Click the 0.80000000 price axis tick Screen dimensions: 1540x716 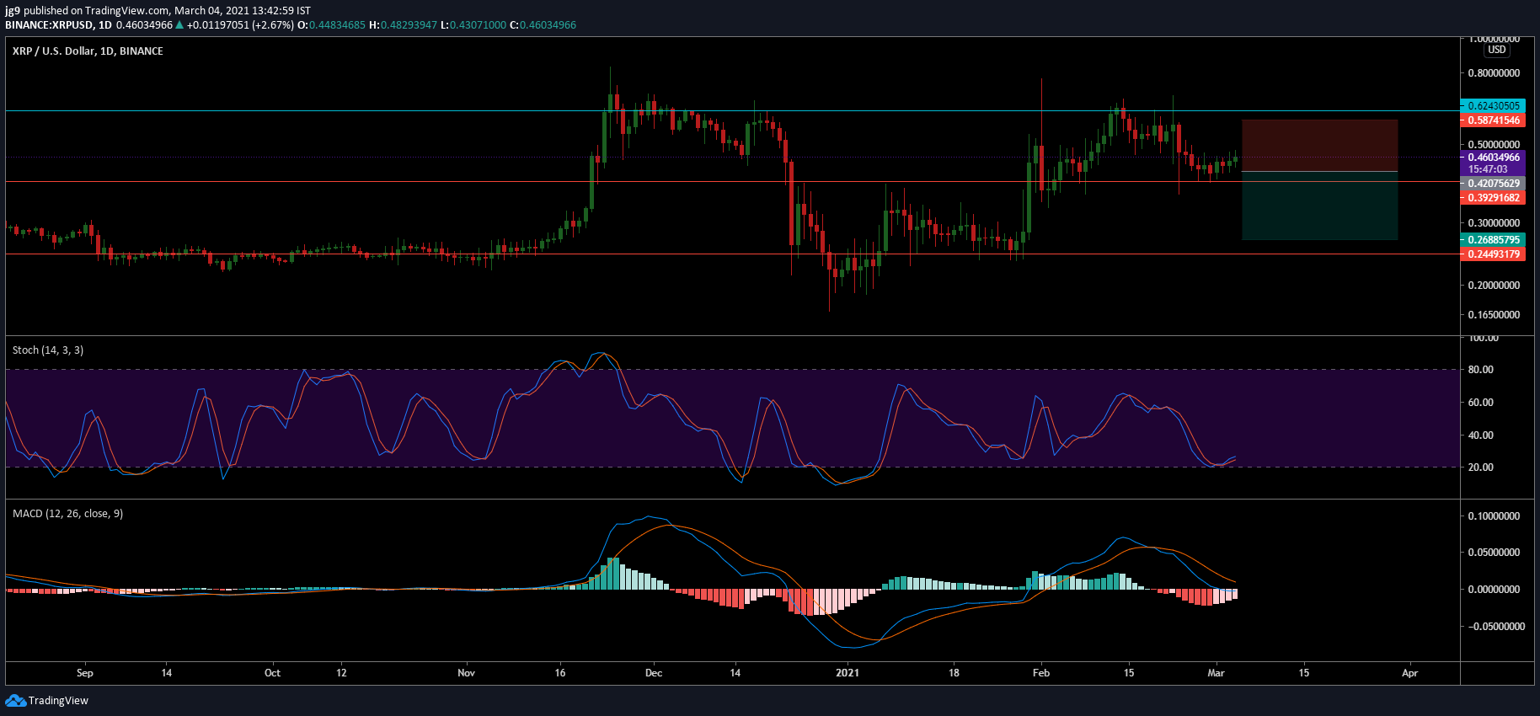[x=1494, y=73]
